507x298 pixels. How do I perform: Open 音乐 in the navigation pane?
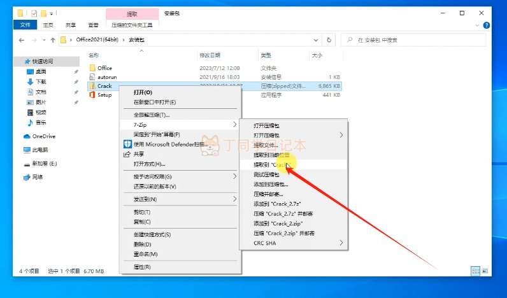tap(41, 122)
